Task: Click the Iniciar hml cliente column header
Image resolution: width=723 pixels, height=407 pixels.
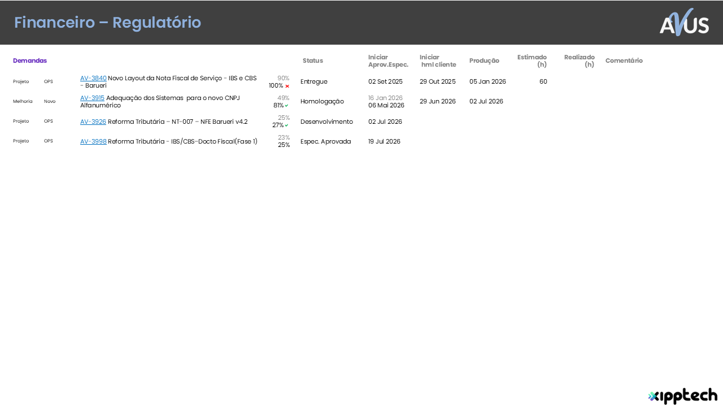Action: [438, 61]
